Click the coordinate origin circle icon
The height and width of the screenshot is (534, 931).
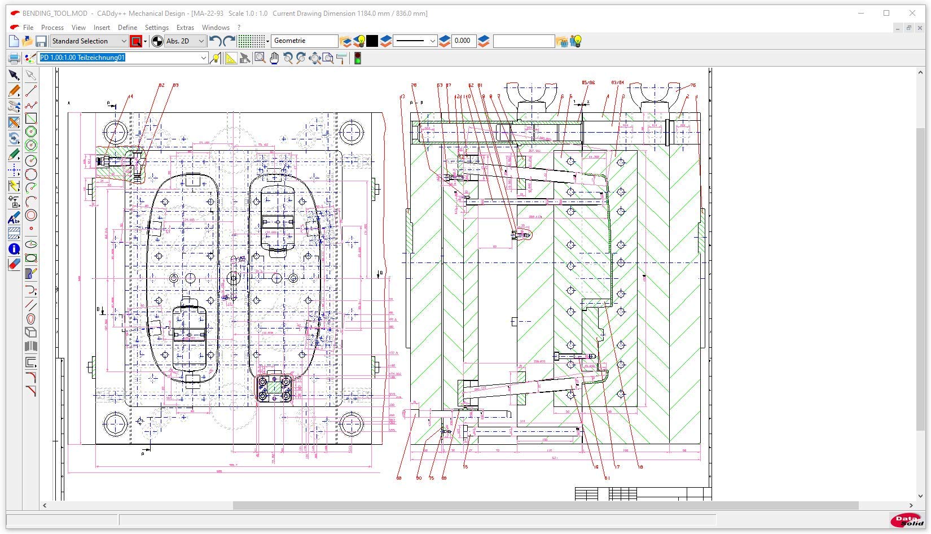coord(157,41)
